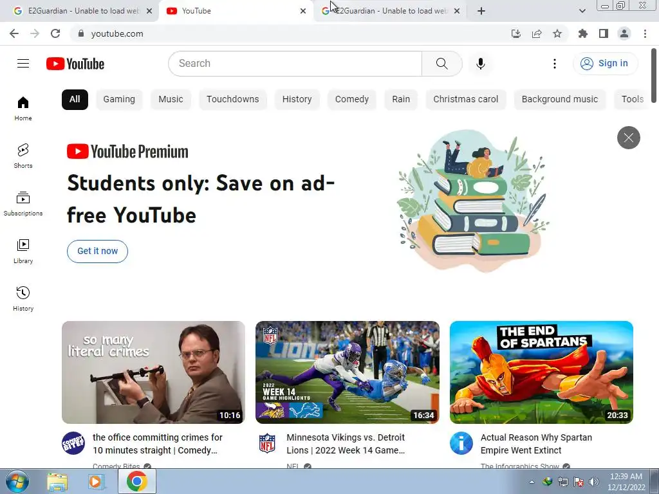This screenshot has width=659, height=494.
Task: Select the Touchdowns filter chip
Action: click(x=233, y=100)
